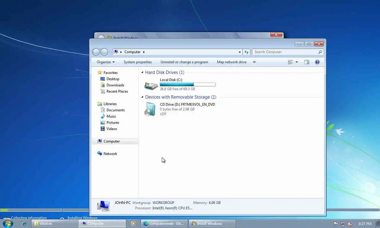
Task: Open Downloads under Favorites
Action: click(x=115, y=85)
